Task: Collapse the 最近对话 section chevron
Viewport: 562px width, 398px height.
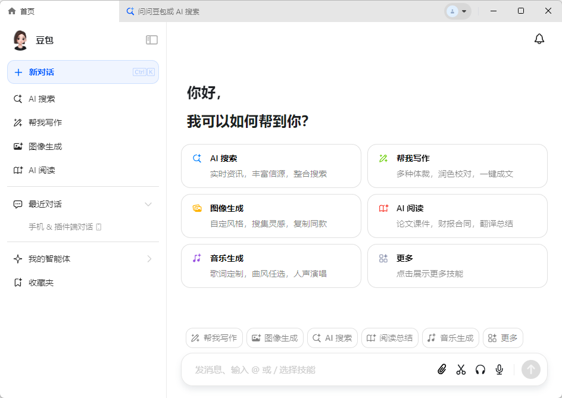Action: click(148, 204)
